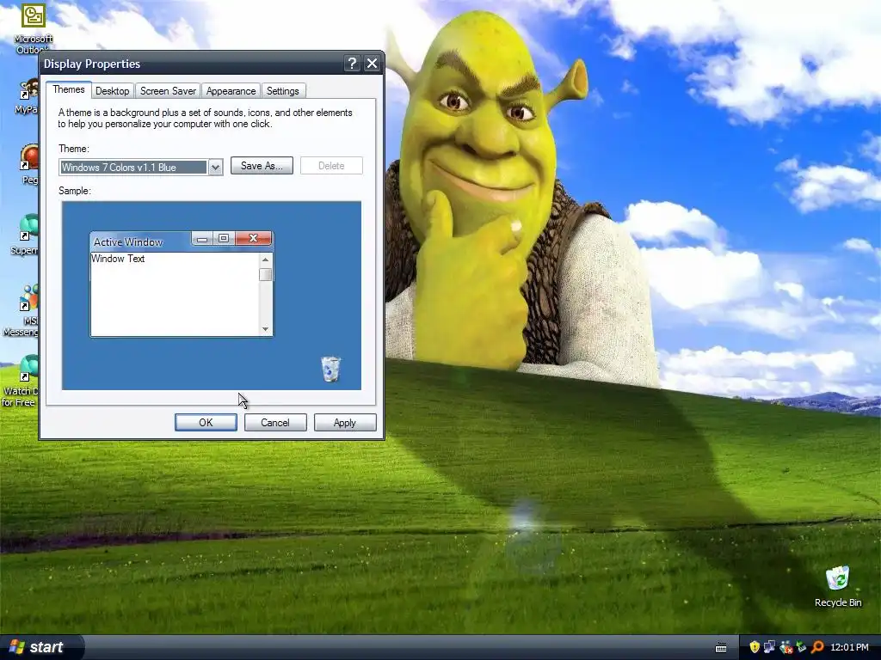This screenshot has width=881, height=660.
Task: Switch to the Settings tab
Action: (x=282, y=91)
